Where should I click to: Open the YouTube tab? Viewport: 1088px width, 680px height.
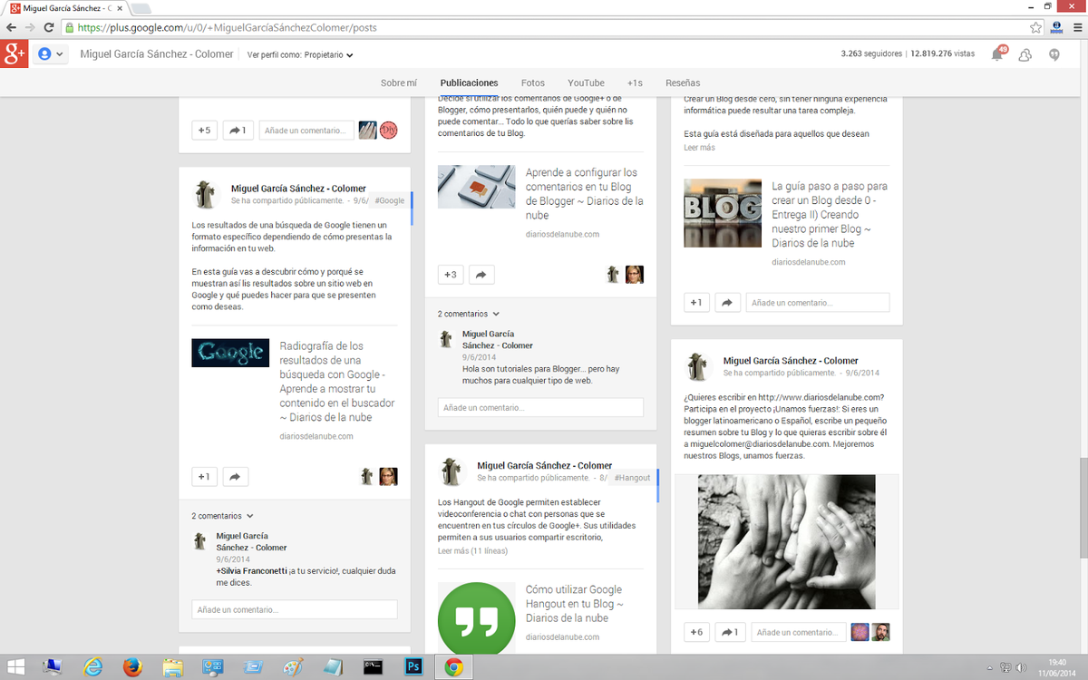(x=586, y=83)
